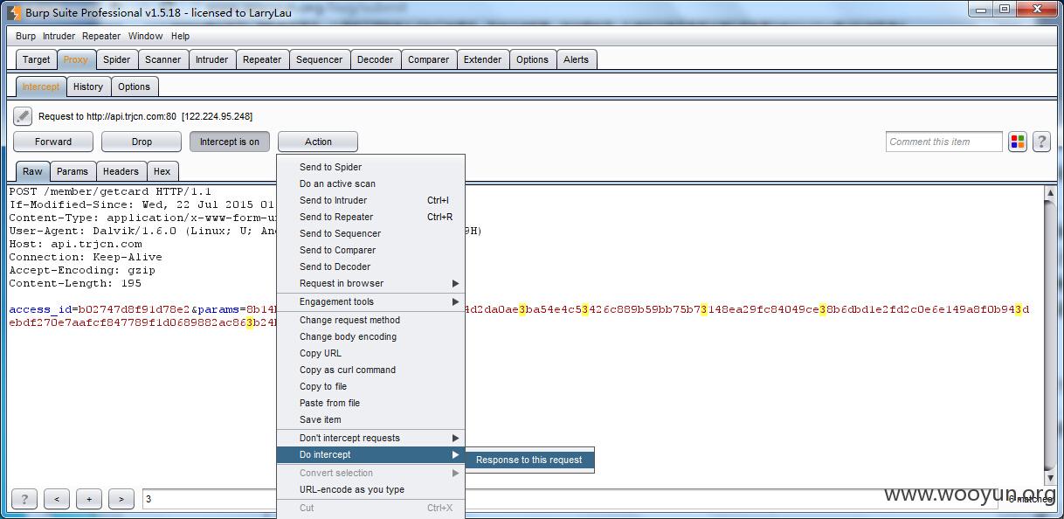Toggle the Intercept is on button

230,142
